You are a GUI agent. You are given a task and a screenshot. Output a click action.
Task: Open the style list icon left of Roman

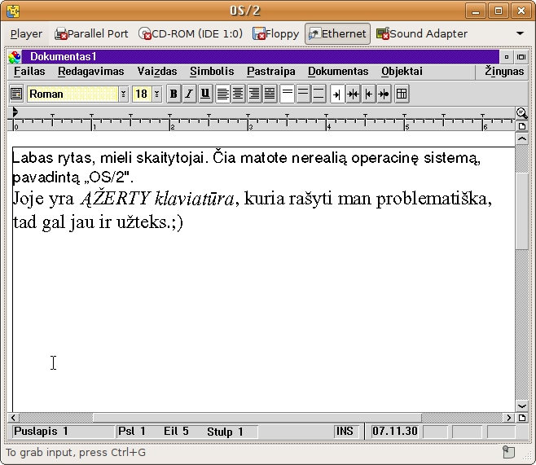tap(16, 94)
